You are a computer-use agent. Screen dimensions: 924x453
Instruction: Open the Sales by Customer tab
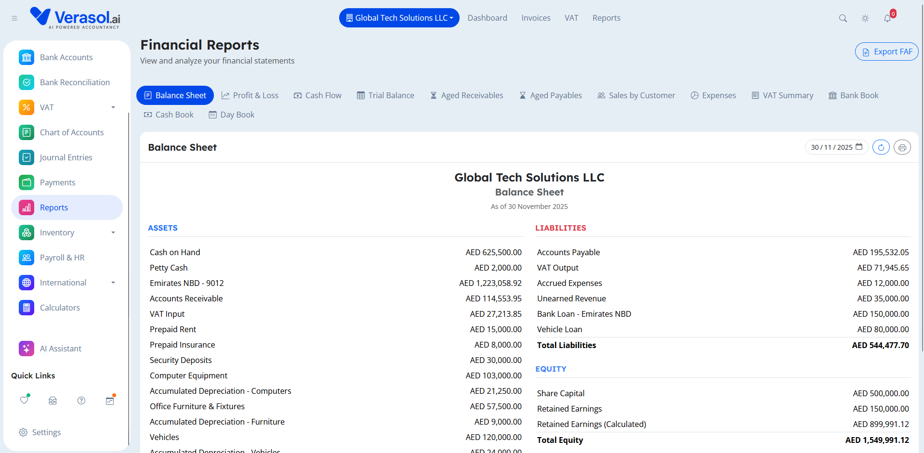click(x=636, y=95)
